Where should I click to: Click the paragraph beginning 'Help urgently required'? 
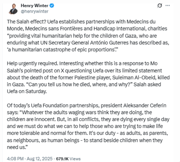(x=88, y=77)
